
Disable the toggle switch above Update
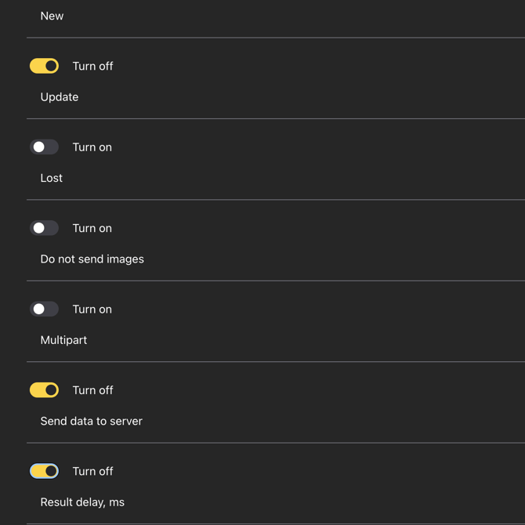tap(44, 66)
